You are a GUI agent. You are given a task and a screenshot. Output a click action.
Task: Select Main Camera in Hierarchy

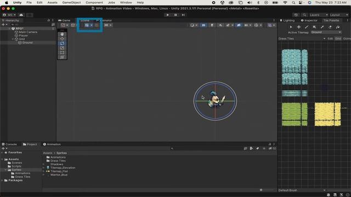click(x=28, y=32)
